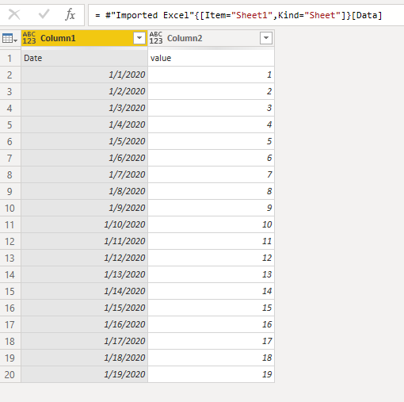Cancel the formula edit with X icon
Viewport: 404px width, 402px height.
pyautogui.click(x=14, y=14)
